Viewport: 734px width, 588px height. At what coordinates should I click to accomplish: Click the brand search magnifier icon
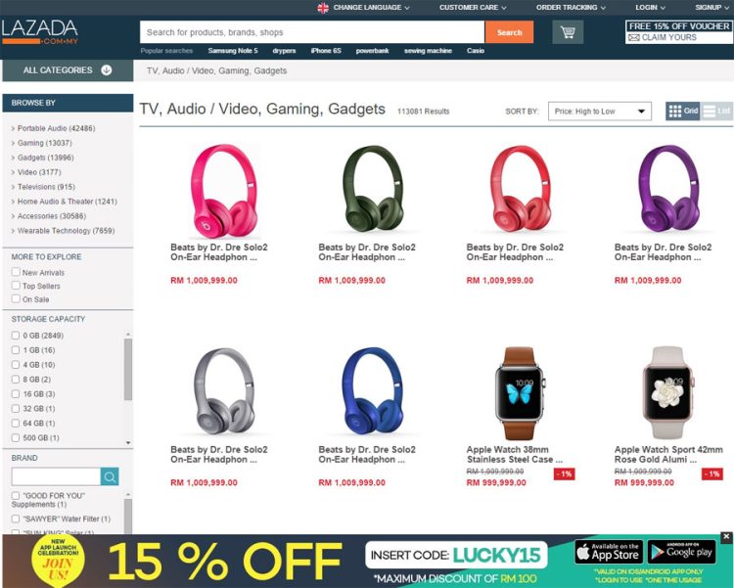tap(110, 476)
